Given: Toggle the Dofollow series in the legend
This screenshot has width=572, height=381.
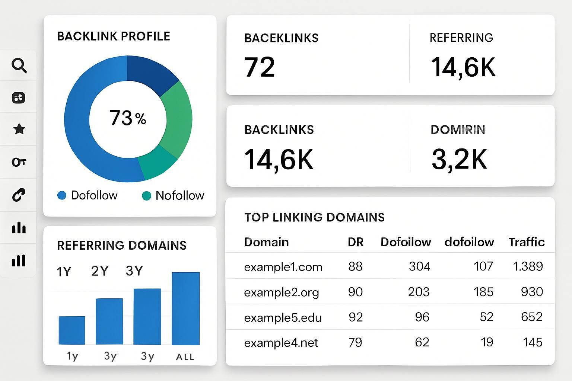Looking at the screenshot, I should tap(94, 195).
